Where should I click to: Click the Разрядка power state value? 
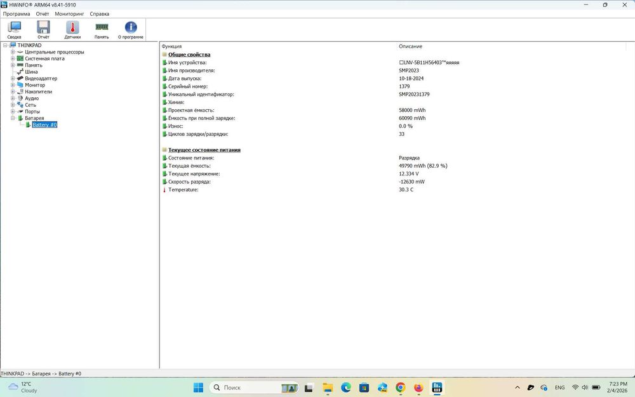coord(409,158)
